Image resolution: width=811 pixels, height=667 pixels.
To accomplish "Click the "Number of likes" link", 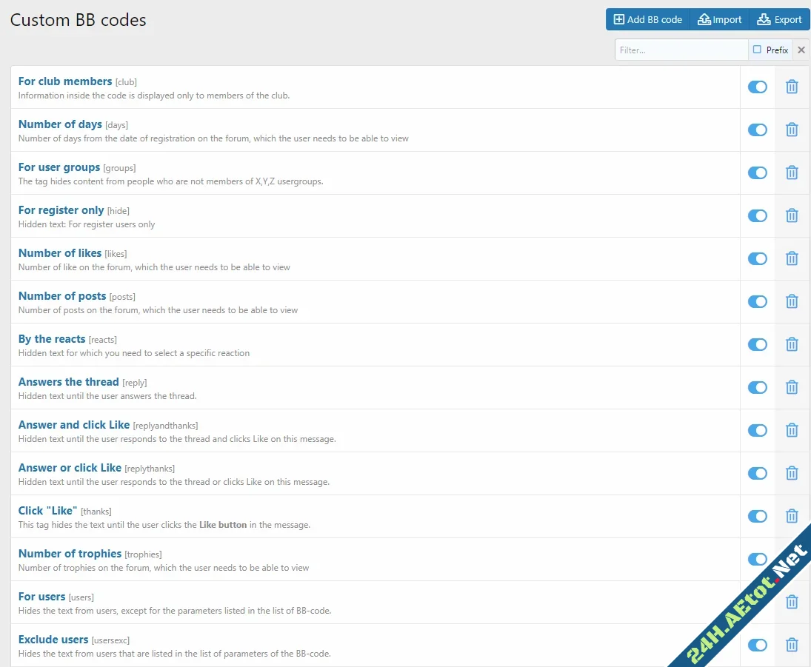I will [59, 252].
